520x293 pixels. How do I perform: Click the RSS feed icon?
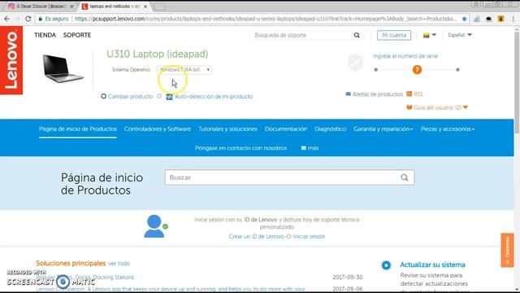coord(409,94)
